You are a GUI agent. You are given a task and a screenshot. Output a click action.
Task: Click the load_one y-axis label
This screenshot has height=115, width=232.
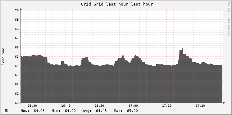3,56
